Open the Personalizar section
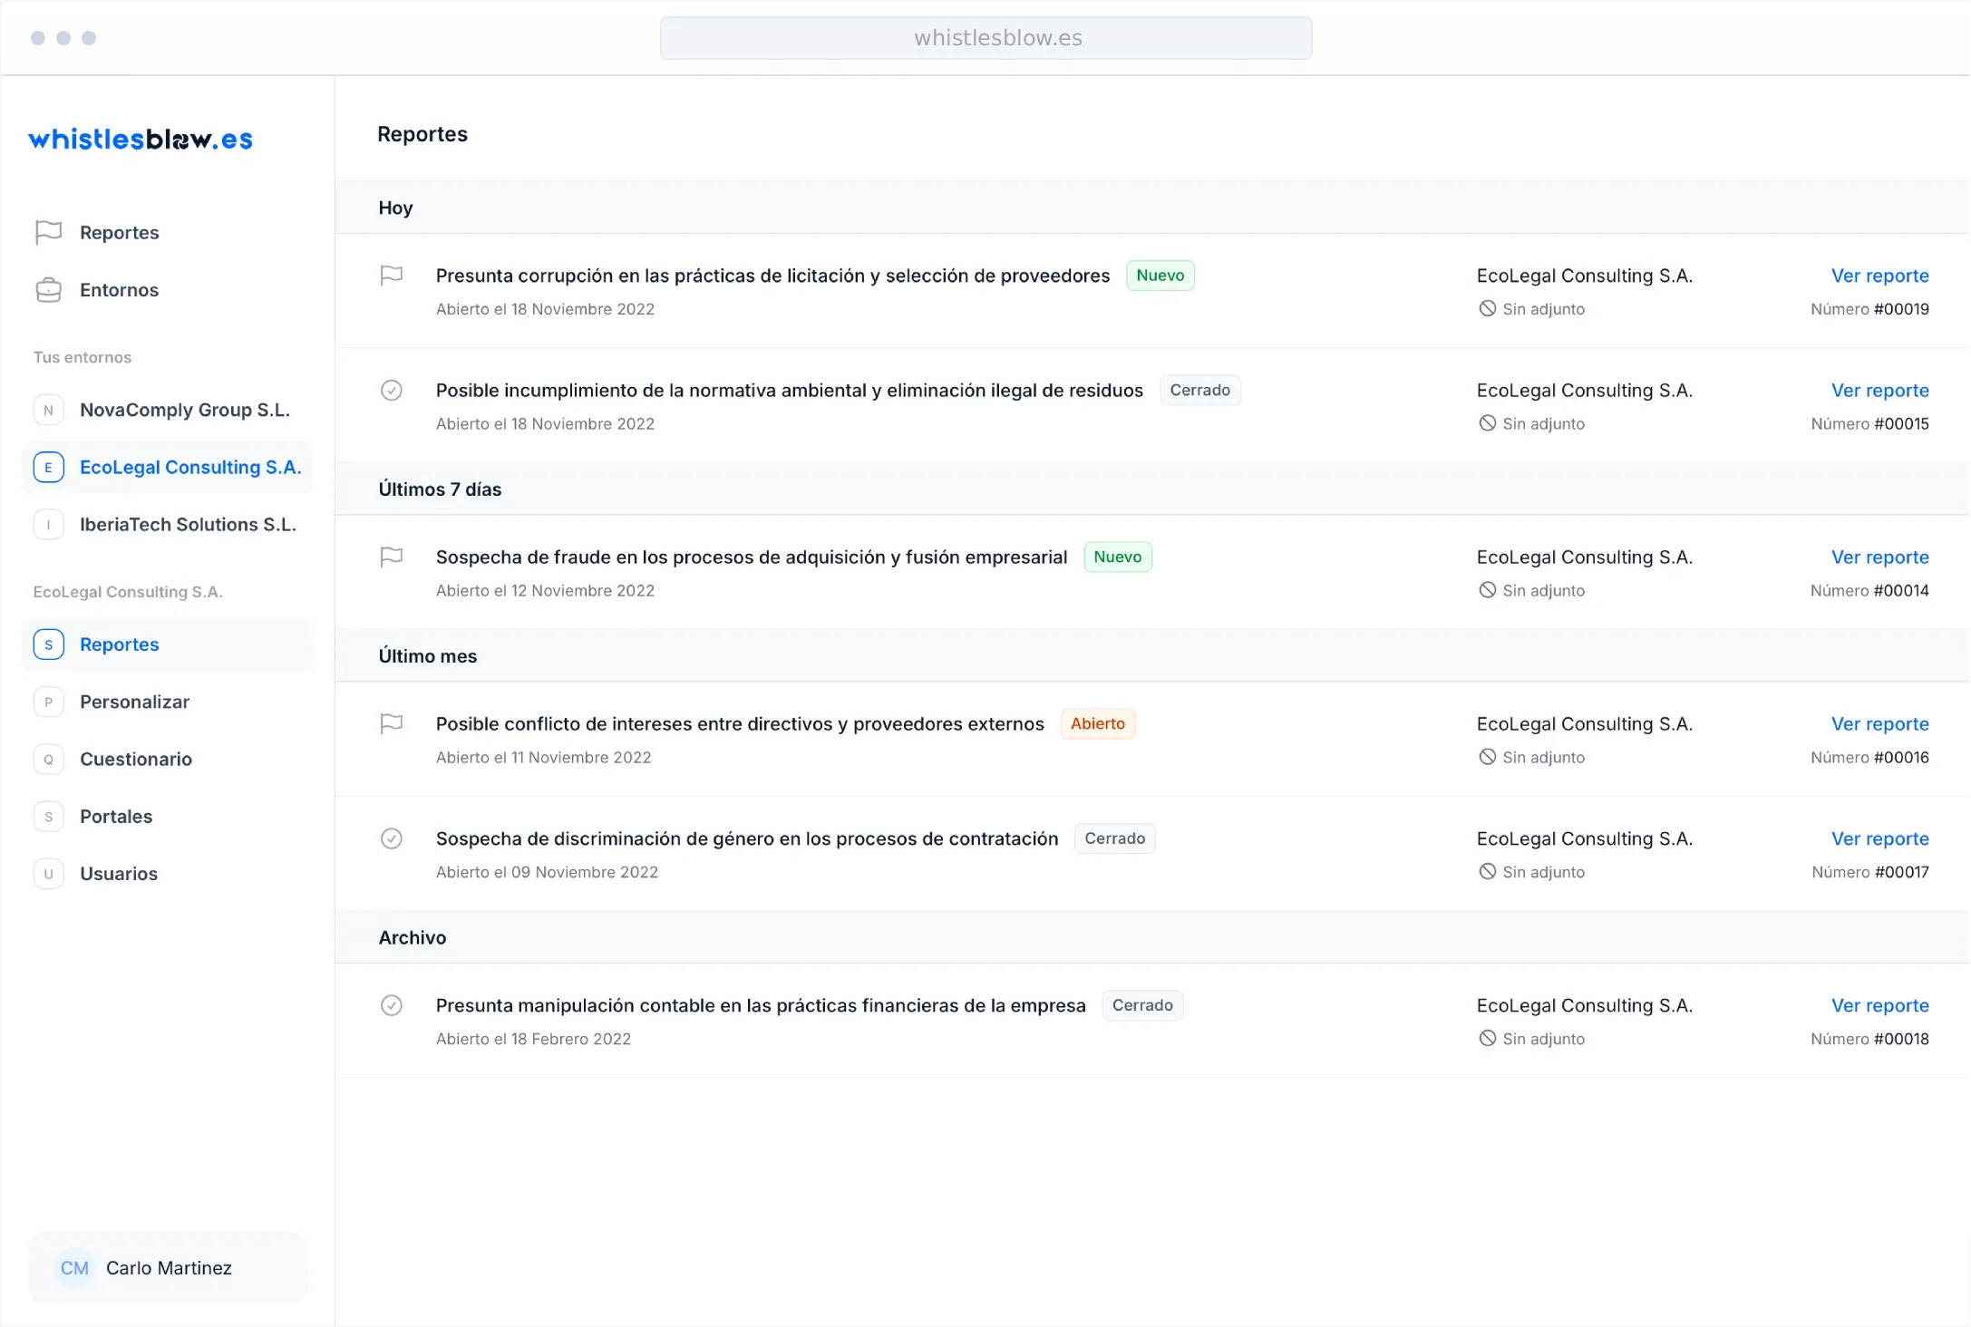Image resolution: width=1971 pixels, height=1327 pixels. [134, 702]
